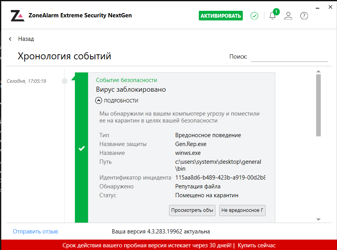The width and height of the screenshot is (337, 250).
Task: Collapse the ПОДРОБНОСТИ details section
Action: pos(99,101)
